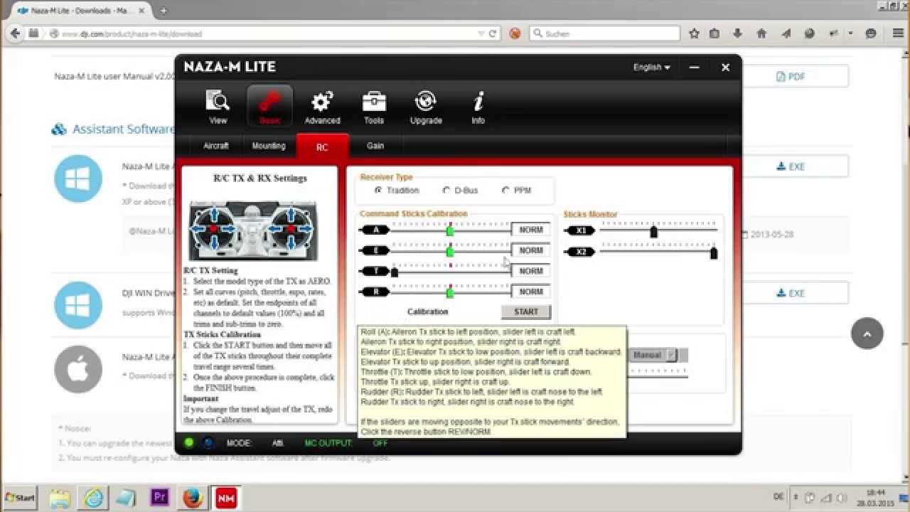Viewport: 910px width, 512px height.
Task: Click the green slider handle on channel A
Action: coord(450,230)
